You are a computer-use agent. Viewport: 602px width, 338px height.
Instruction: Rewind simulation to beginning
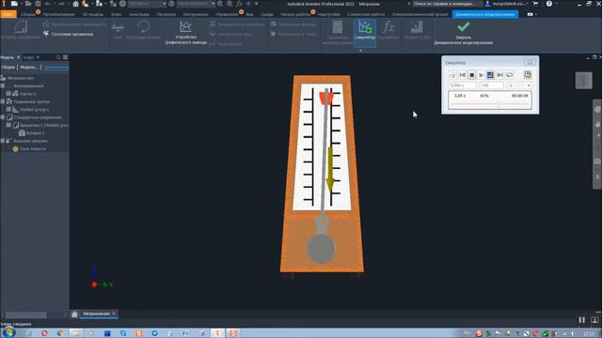463,75
